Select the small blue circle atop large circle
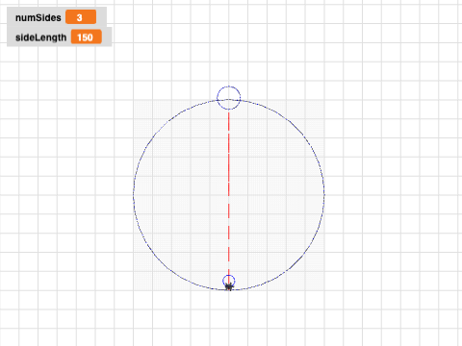This screenshot has width=462, height=346. (x=229, y=98)
